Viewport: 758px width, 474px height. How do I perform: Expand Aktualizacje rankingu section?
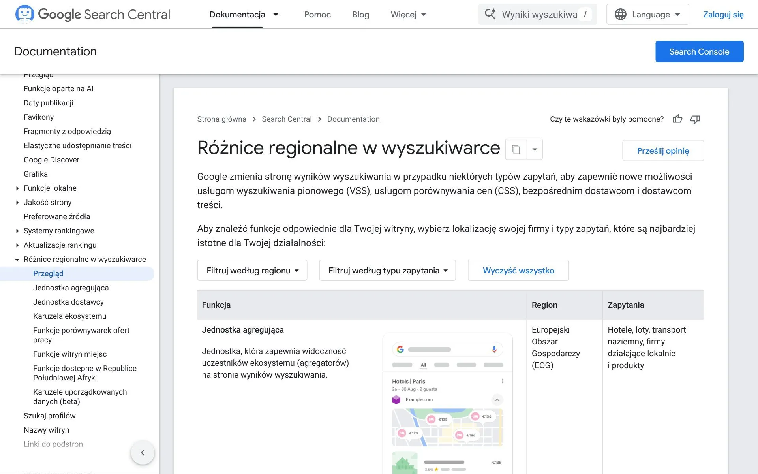click(17, 245)
